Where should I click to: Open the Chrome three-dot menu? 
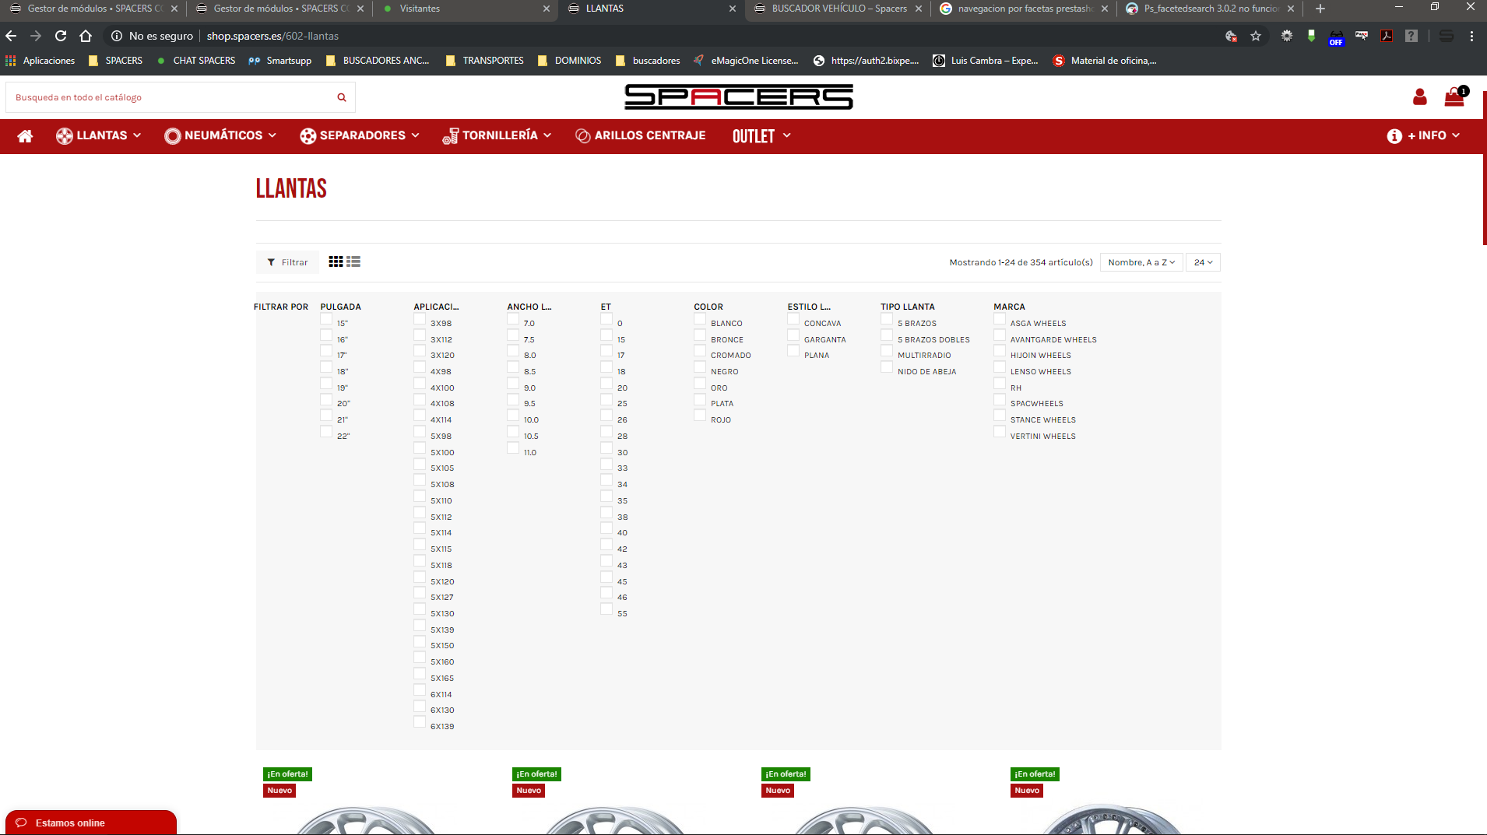(x=1471, y=36)
